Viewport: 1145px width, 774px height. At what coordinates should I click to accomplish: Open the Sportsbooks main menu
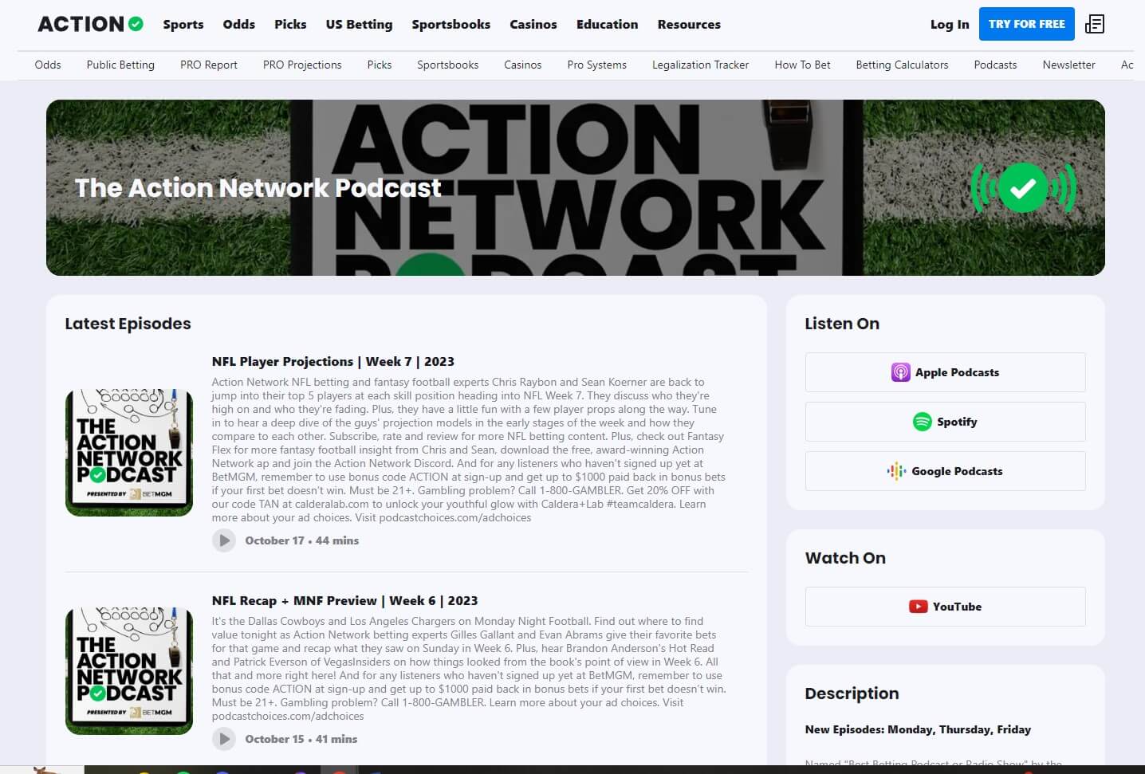coord(451,24)
